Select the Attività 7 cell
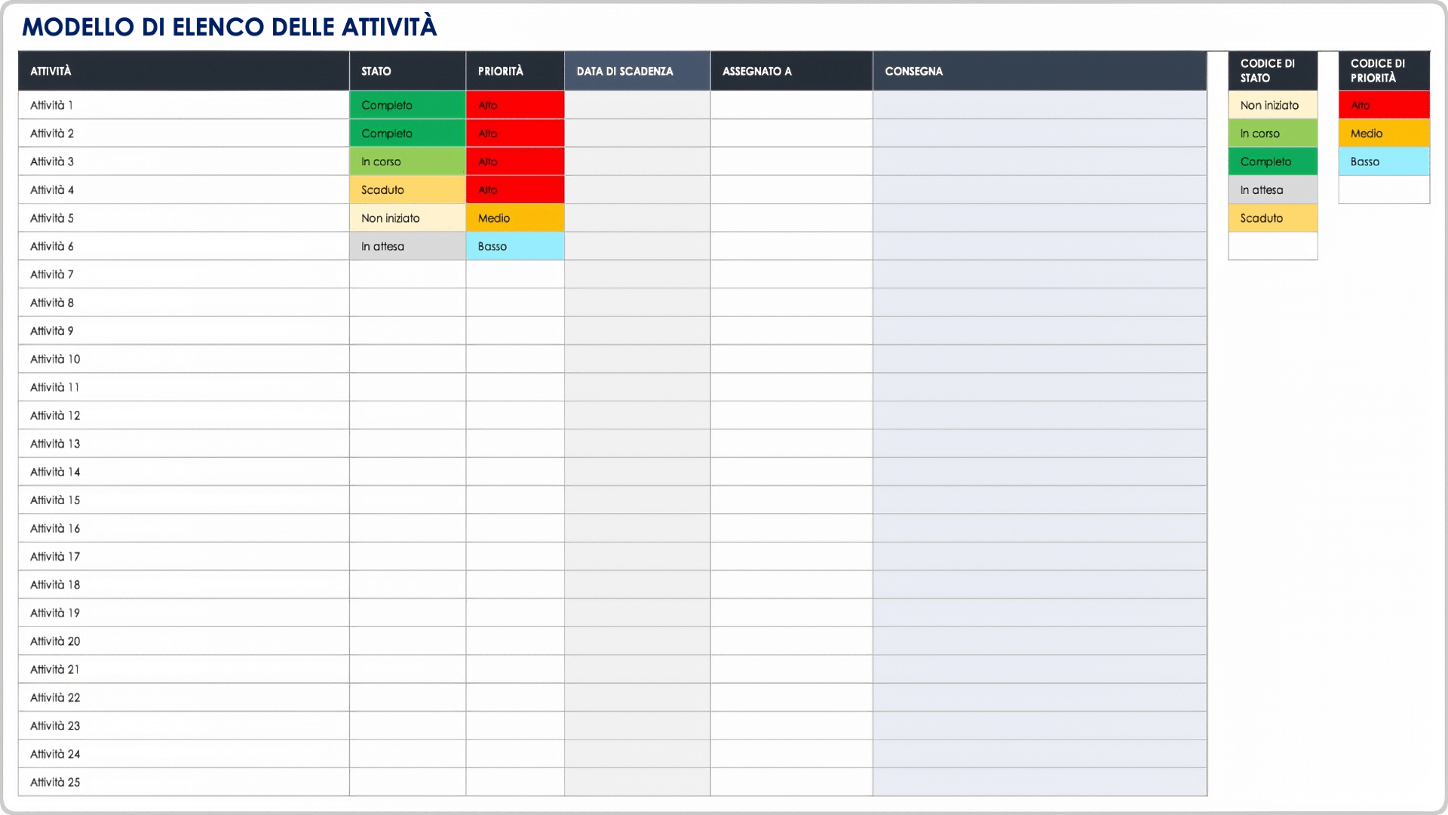This screenshot has height=815, width=1448. click(183, 275)
